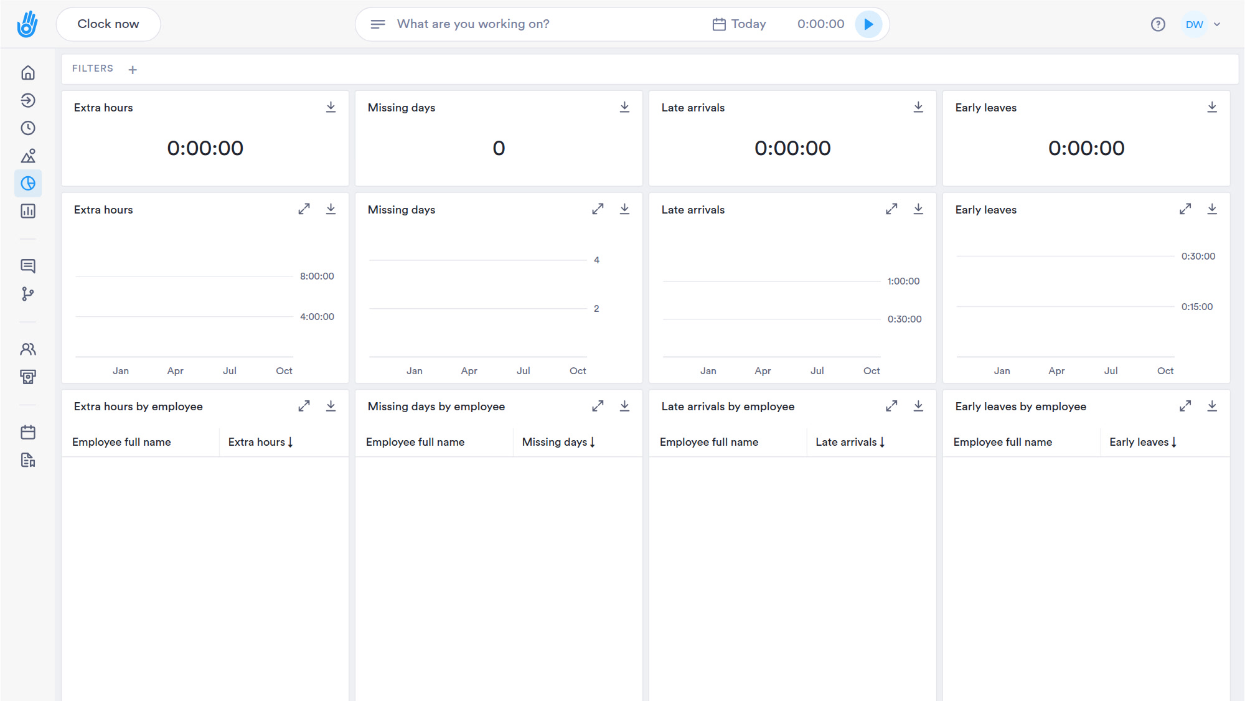Open the people team icon in sidebar
The width and height of the screenshot is (1245, 701).
tap(28, 349)
